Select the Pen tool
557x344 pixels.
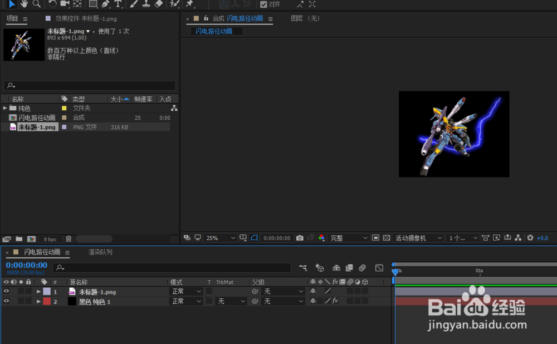(105, 4)
